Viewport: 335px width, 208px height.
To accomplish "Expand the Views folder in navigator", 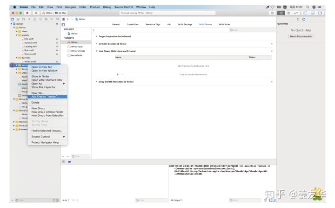I will [16, 31].
